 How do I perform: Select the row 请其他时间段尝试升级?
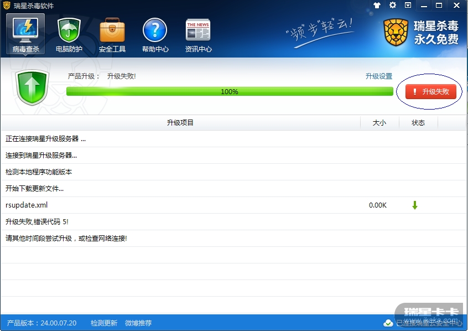233,239
